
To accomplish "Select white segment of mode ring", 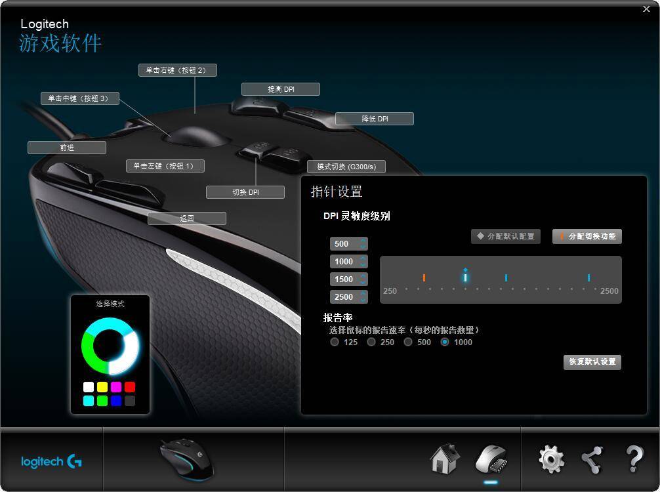I will pos(129,356).
